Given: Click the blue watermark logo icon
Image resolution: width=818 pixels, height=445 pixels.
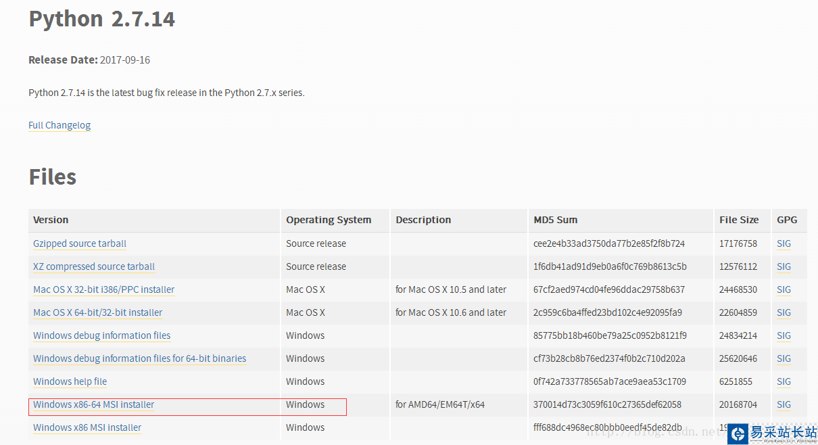Looking at the screenshot, I should pyautogui.click(x=738, y=434).
